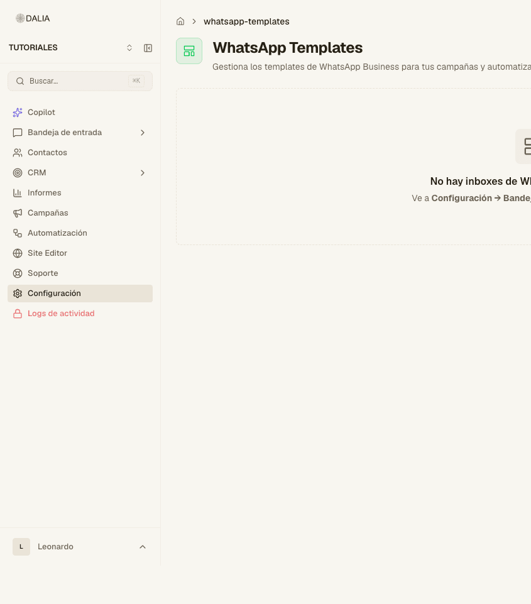
Task: Open Site Editor
Action: [80, 253]
